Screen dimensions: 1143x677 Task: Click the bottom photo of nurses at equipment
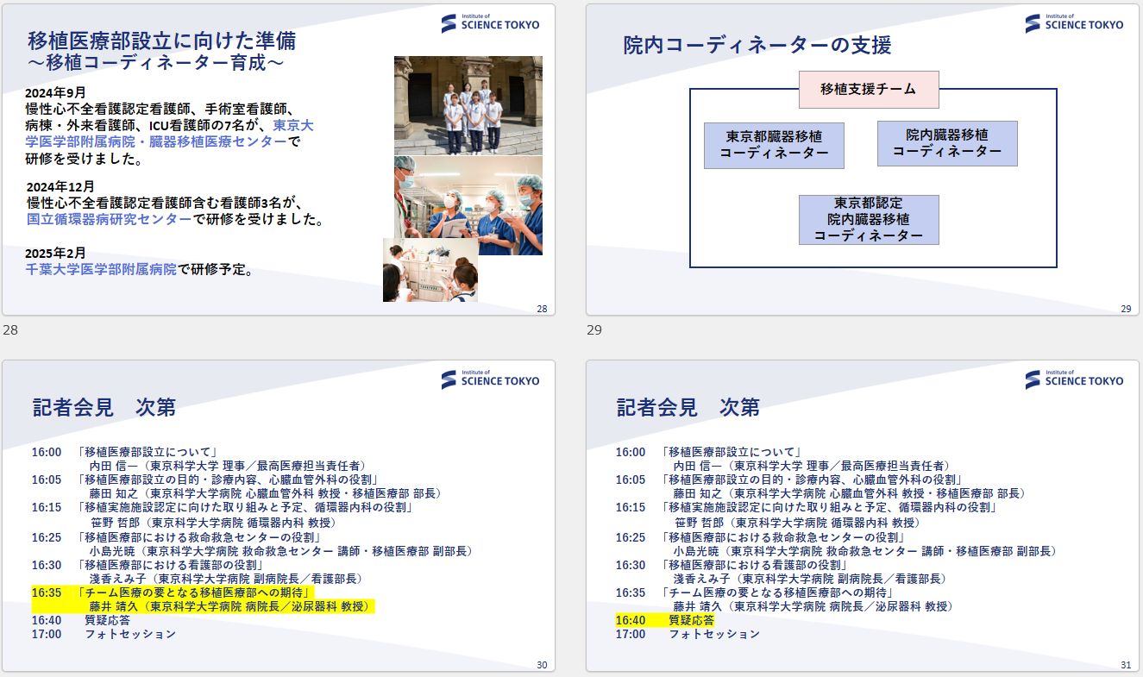click(430, 271)
